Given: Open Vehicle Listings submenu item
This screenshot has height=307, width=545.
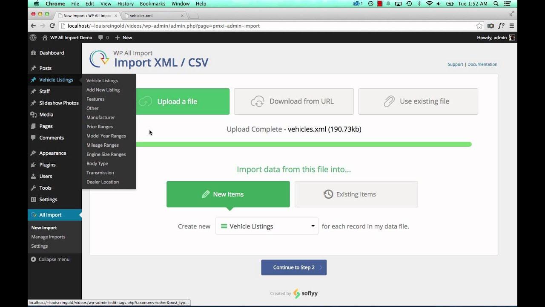Looking at the screenshot, I should [102, 81].
